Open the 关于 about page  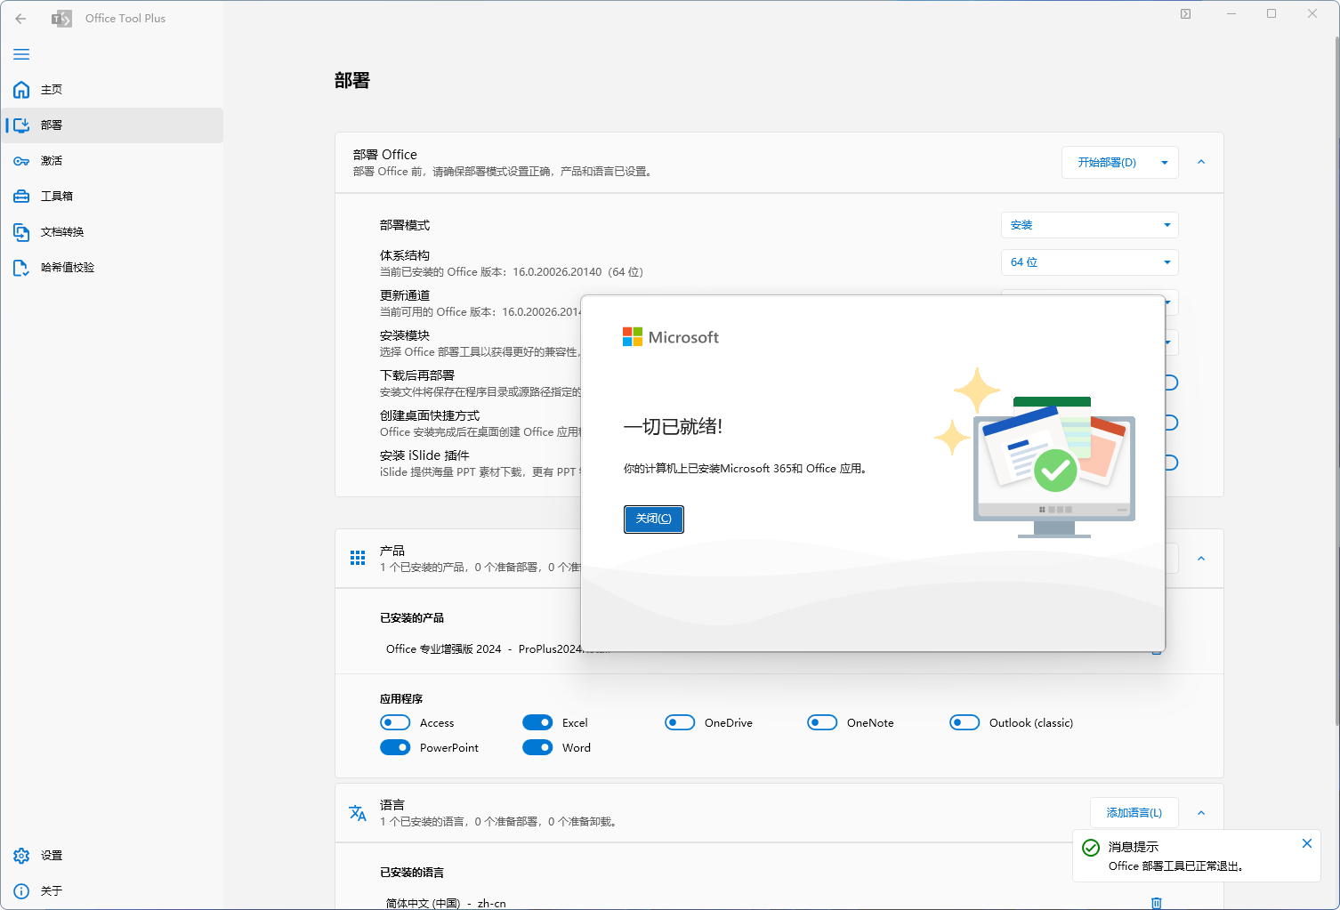pyautogui.click(x=112, y=890)
